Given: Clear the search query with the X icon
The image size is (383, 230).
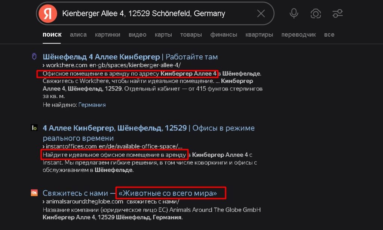Looking at the screenshot, I should [261, 13].
